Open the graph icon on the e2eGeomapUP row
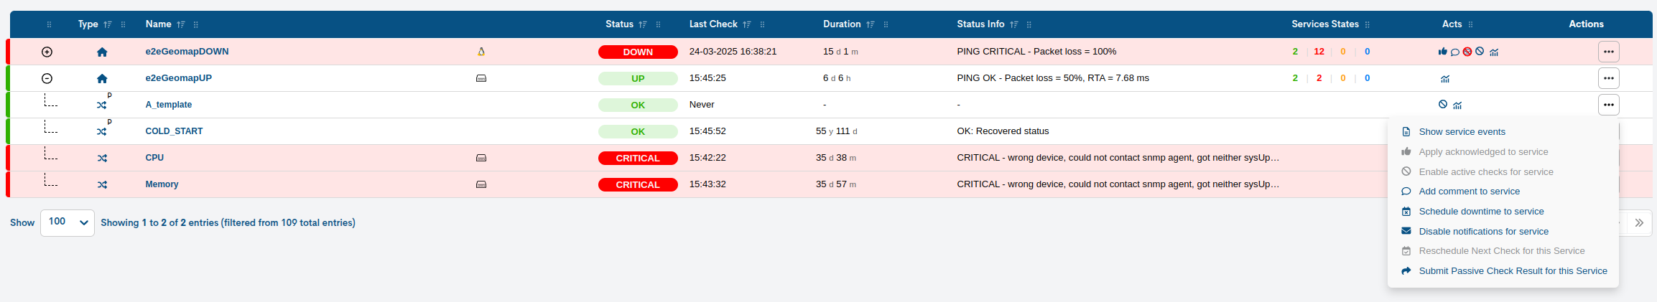The image size is (1657, 302). point(1444,79)
